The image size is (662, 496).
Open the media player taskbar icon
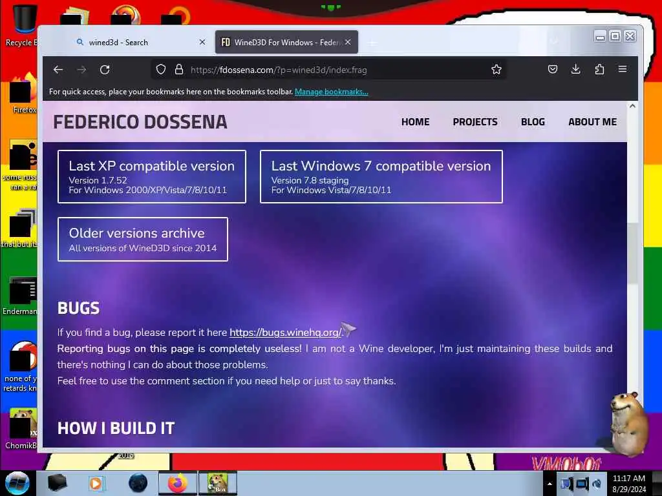pyautogui.click(x=96, y=483)
